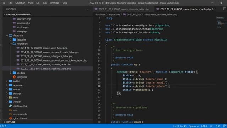Open create_students_table.php in the explorer
This screenshot has height=128, width=227.
click(46, 64)
